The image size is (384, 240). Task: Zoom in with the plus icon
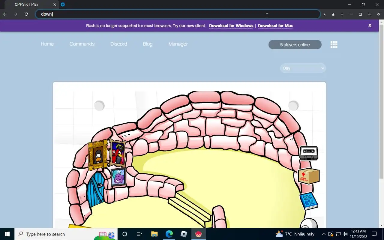tap(342, 14)
